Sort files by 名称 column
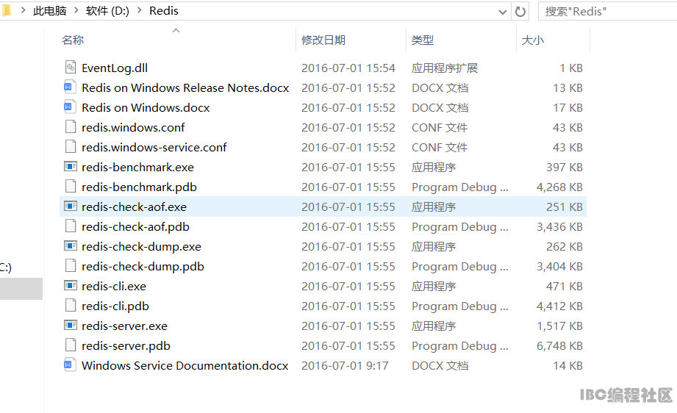This screenshot has height=413, width=677. pos(73,40)
